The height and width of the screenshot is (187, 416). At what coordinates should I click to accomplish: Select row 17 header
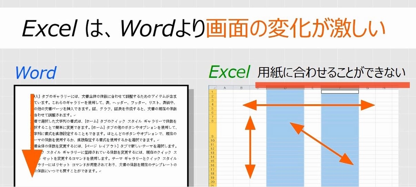coord(212,170)
